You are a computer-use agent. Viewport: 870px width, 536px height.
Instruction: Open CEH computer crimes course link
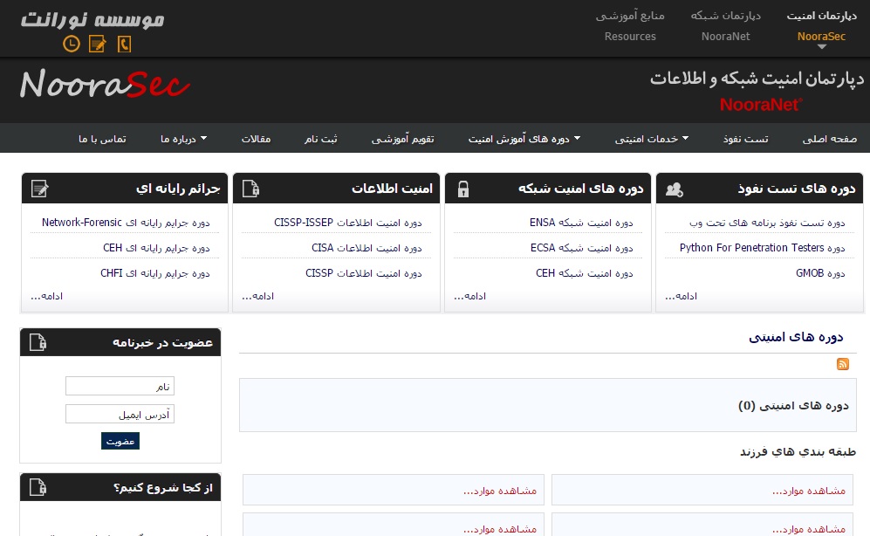156,247
